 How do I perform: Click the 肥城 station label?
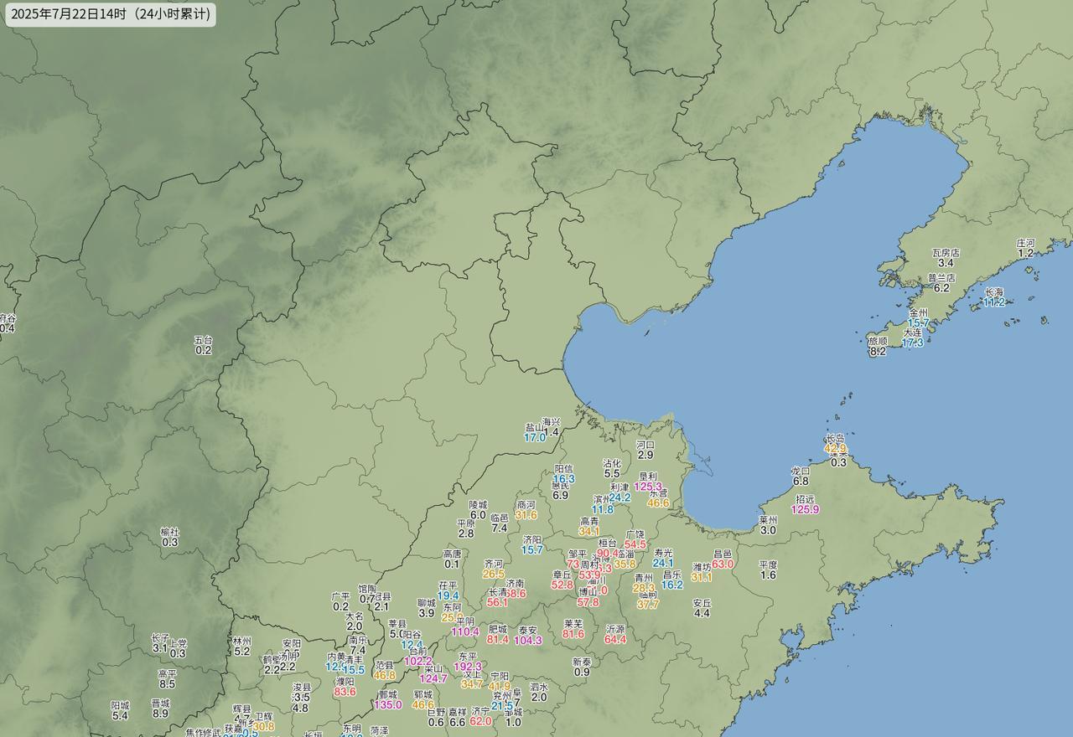(x=497, y=629)
